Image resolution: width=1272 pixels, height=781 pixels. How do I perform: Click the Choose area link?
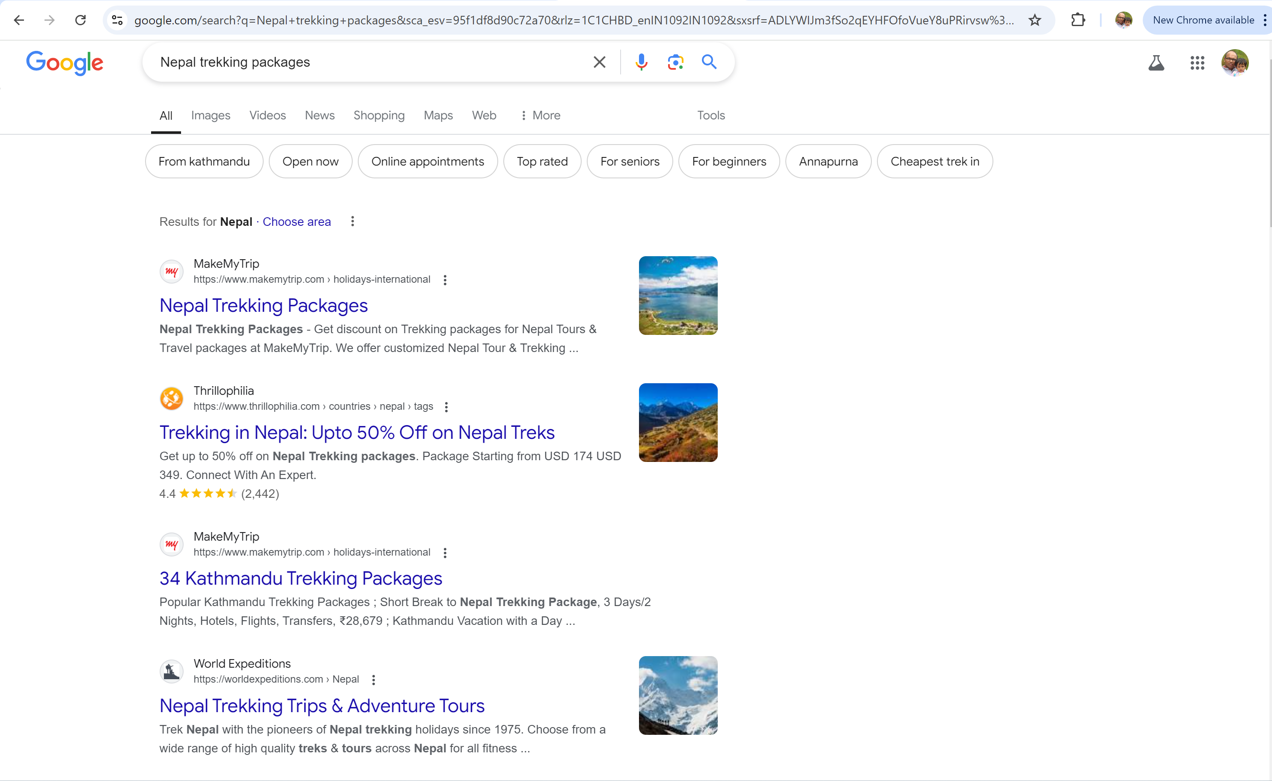pyautogui.click(x=296, y=222)
